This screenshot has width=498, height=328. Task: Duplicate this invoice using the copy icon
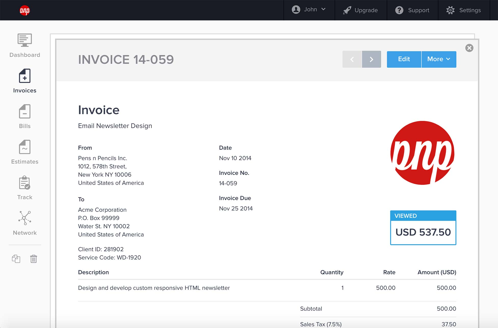tap(16, 258)
